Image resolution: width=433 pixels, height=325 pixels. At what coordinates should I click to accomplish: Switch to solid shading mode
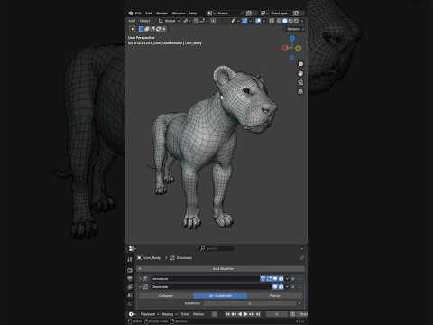tap(285, 21)
